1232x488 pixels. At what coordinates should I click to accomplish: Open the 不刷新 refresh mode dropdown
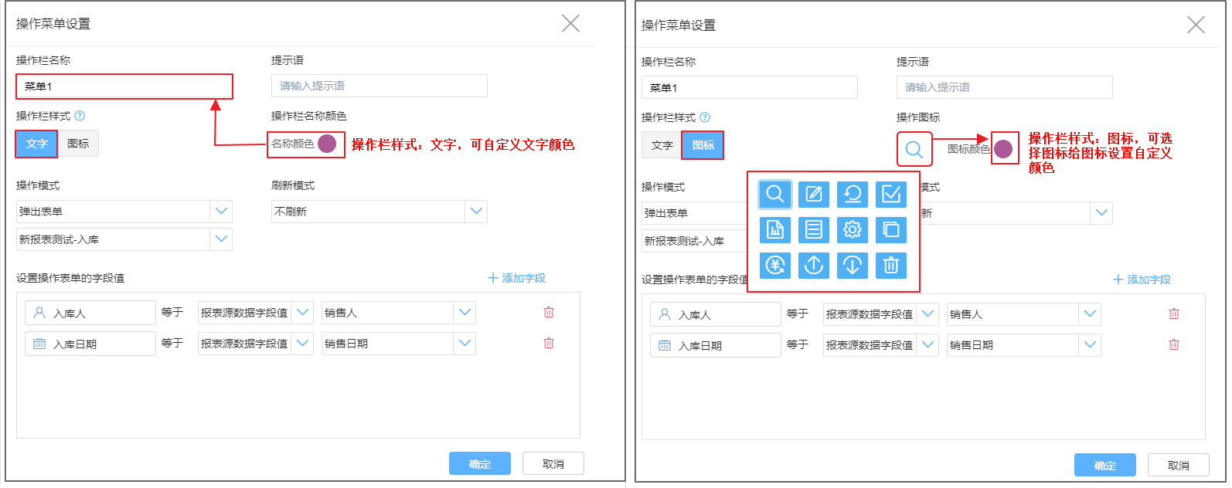click(476, 211)
